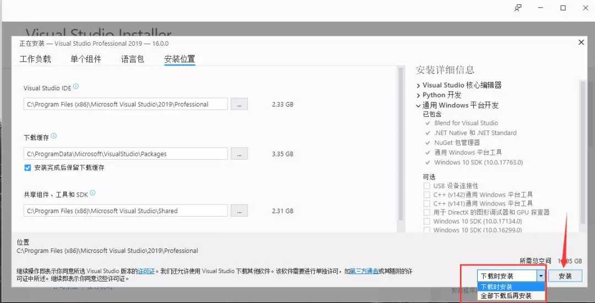This screenshot has width=595, height=303.
Task: Check the USB 设备连接性 option
Action: pyautogui.click(x=426, y=186)
